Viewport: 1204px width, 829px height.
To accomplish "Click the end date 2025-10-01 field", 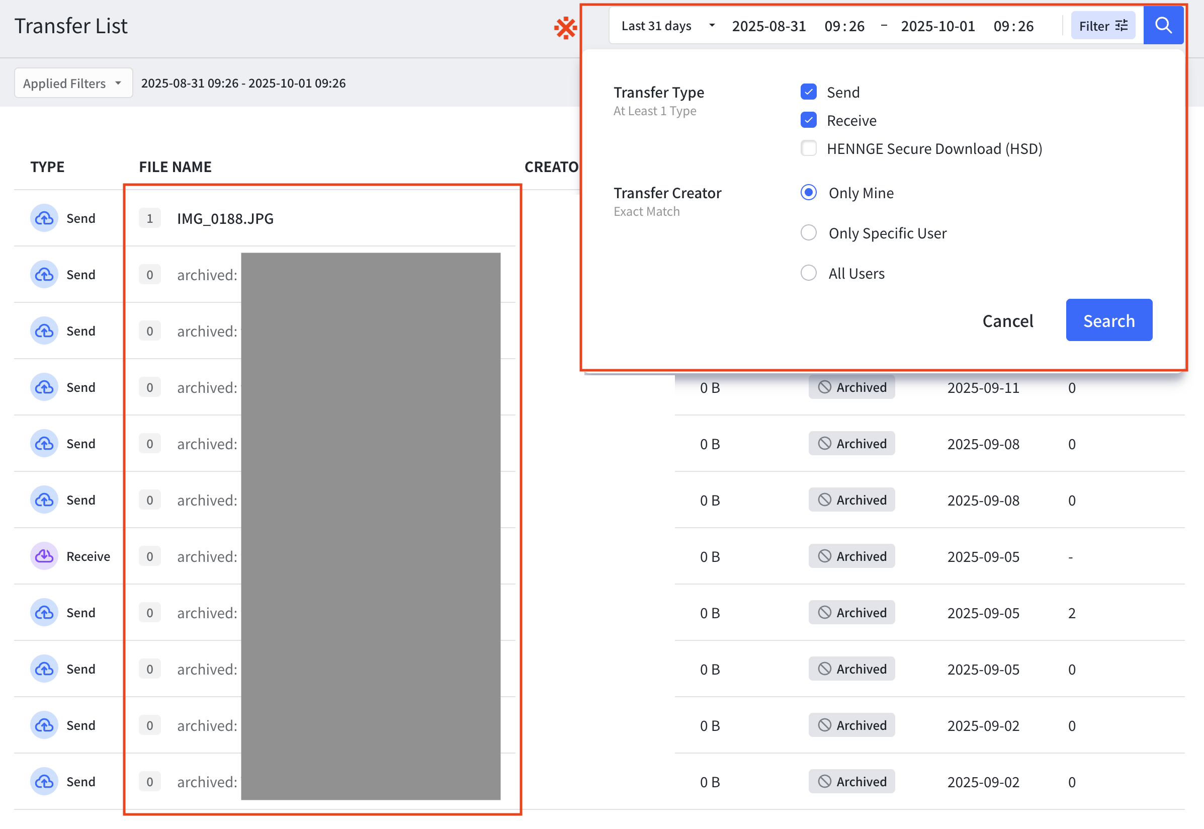I will pos(937,26).
